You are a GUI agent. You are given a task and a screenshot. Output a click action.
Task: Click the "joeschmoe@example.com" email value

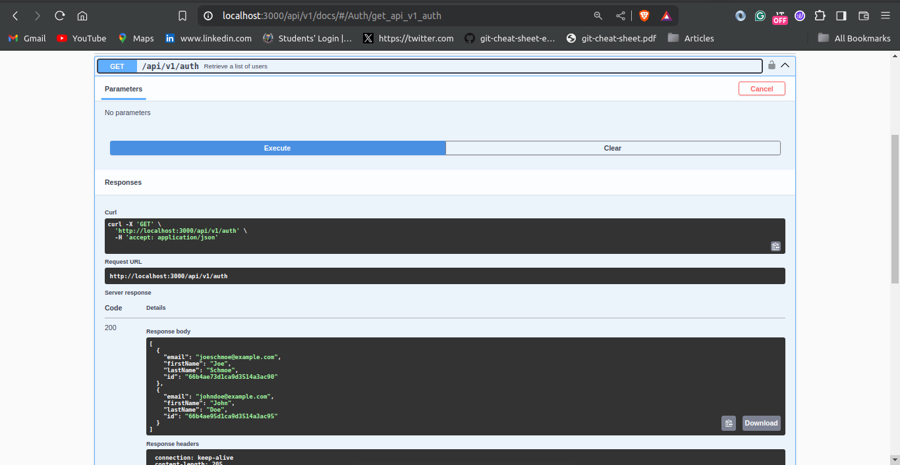click(239, 357)
